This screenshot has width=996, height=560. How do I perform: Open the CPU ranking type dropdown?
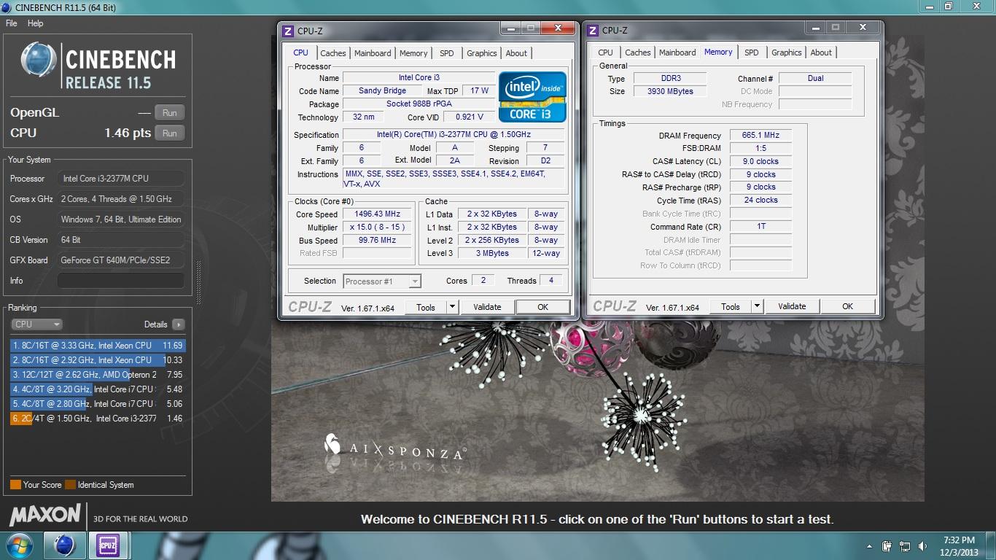[36, 324]
